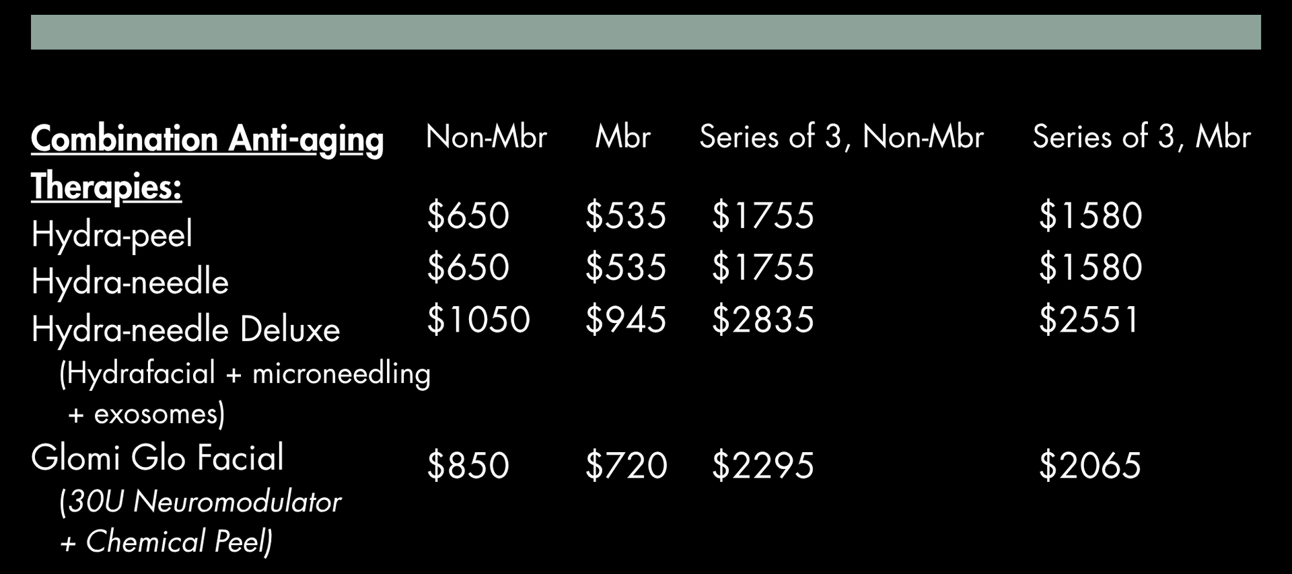Click the Hydra-needle Deluxe treatment name
This screenshot has width=1292, height=574.
tap(186, 330)
